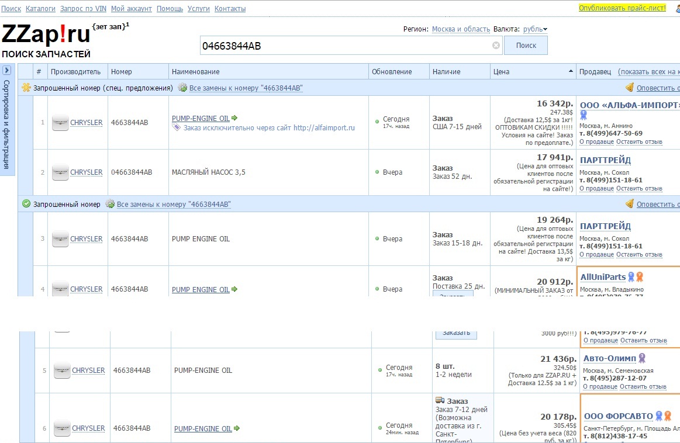Open Мой аккаунт in the top navigation
Screen dimensions: 680x443
click(132, 8)
